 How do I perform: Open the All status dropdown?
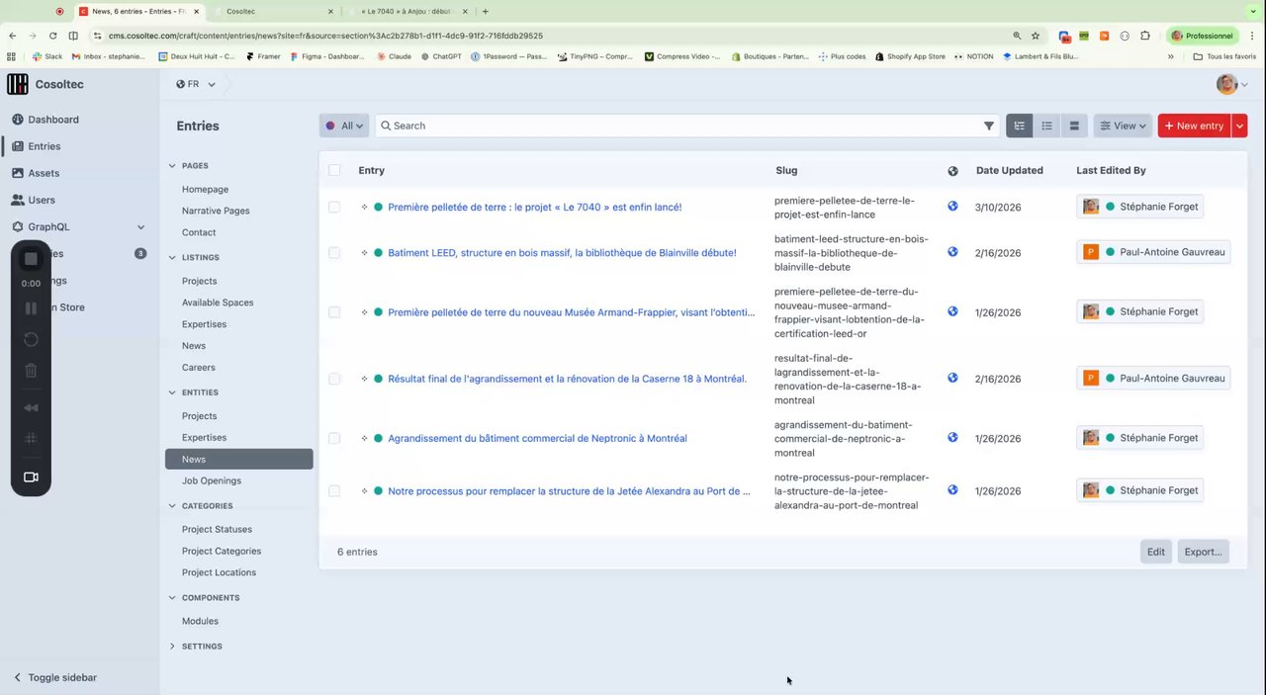tap(344, 126)
